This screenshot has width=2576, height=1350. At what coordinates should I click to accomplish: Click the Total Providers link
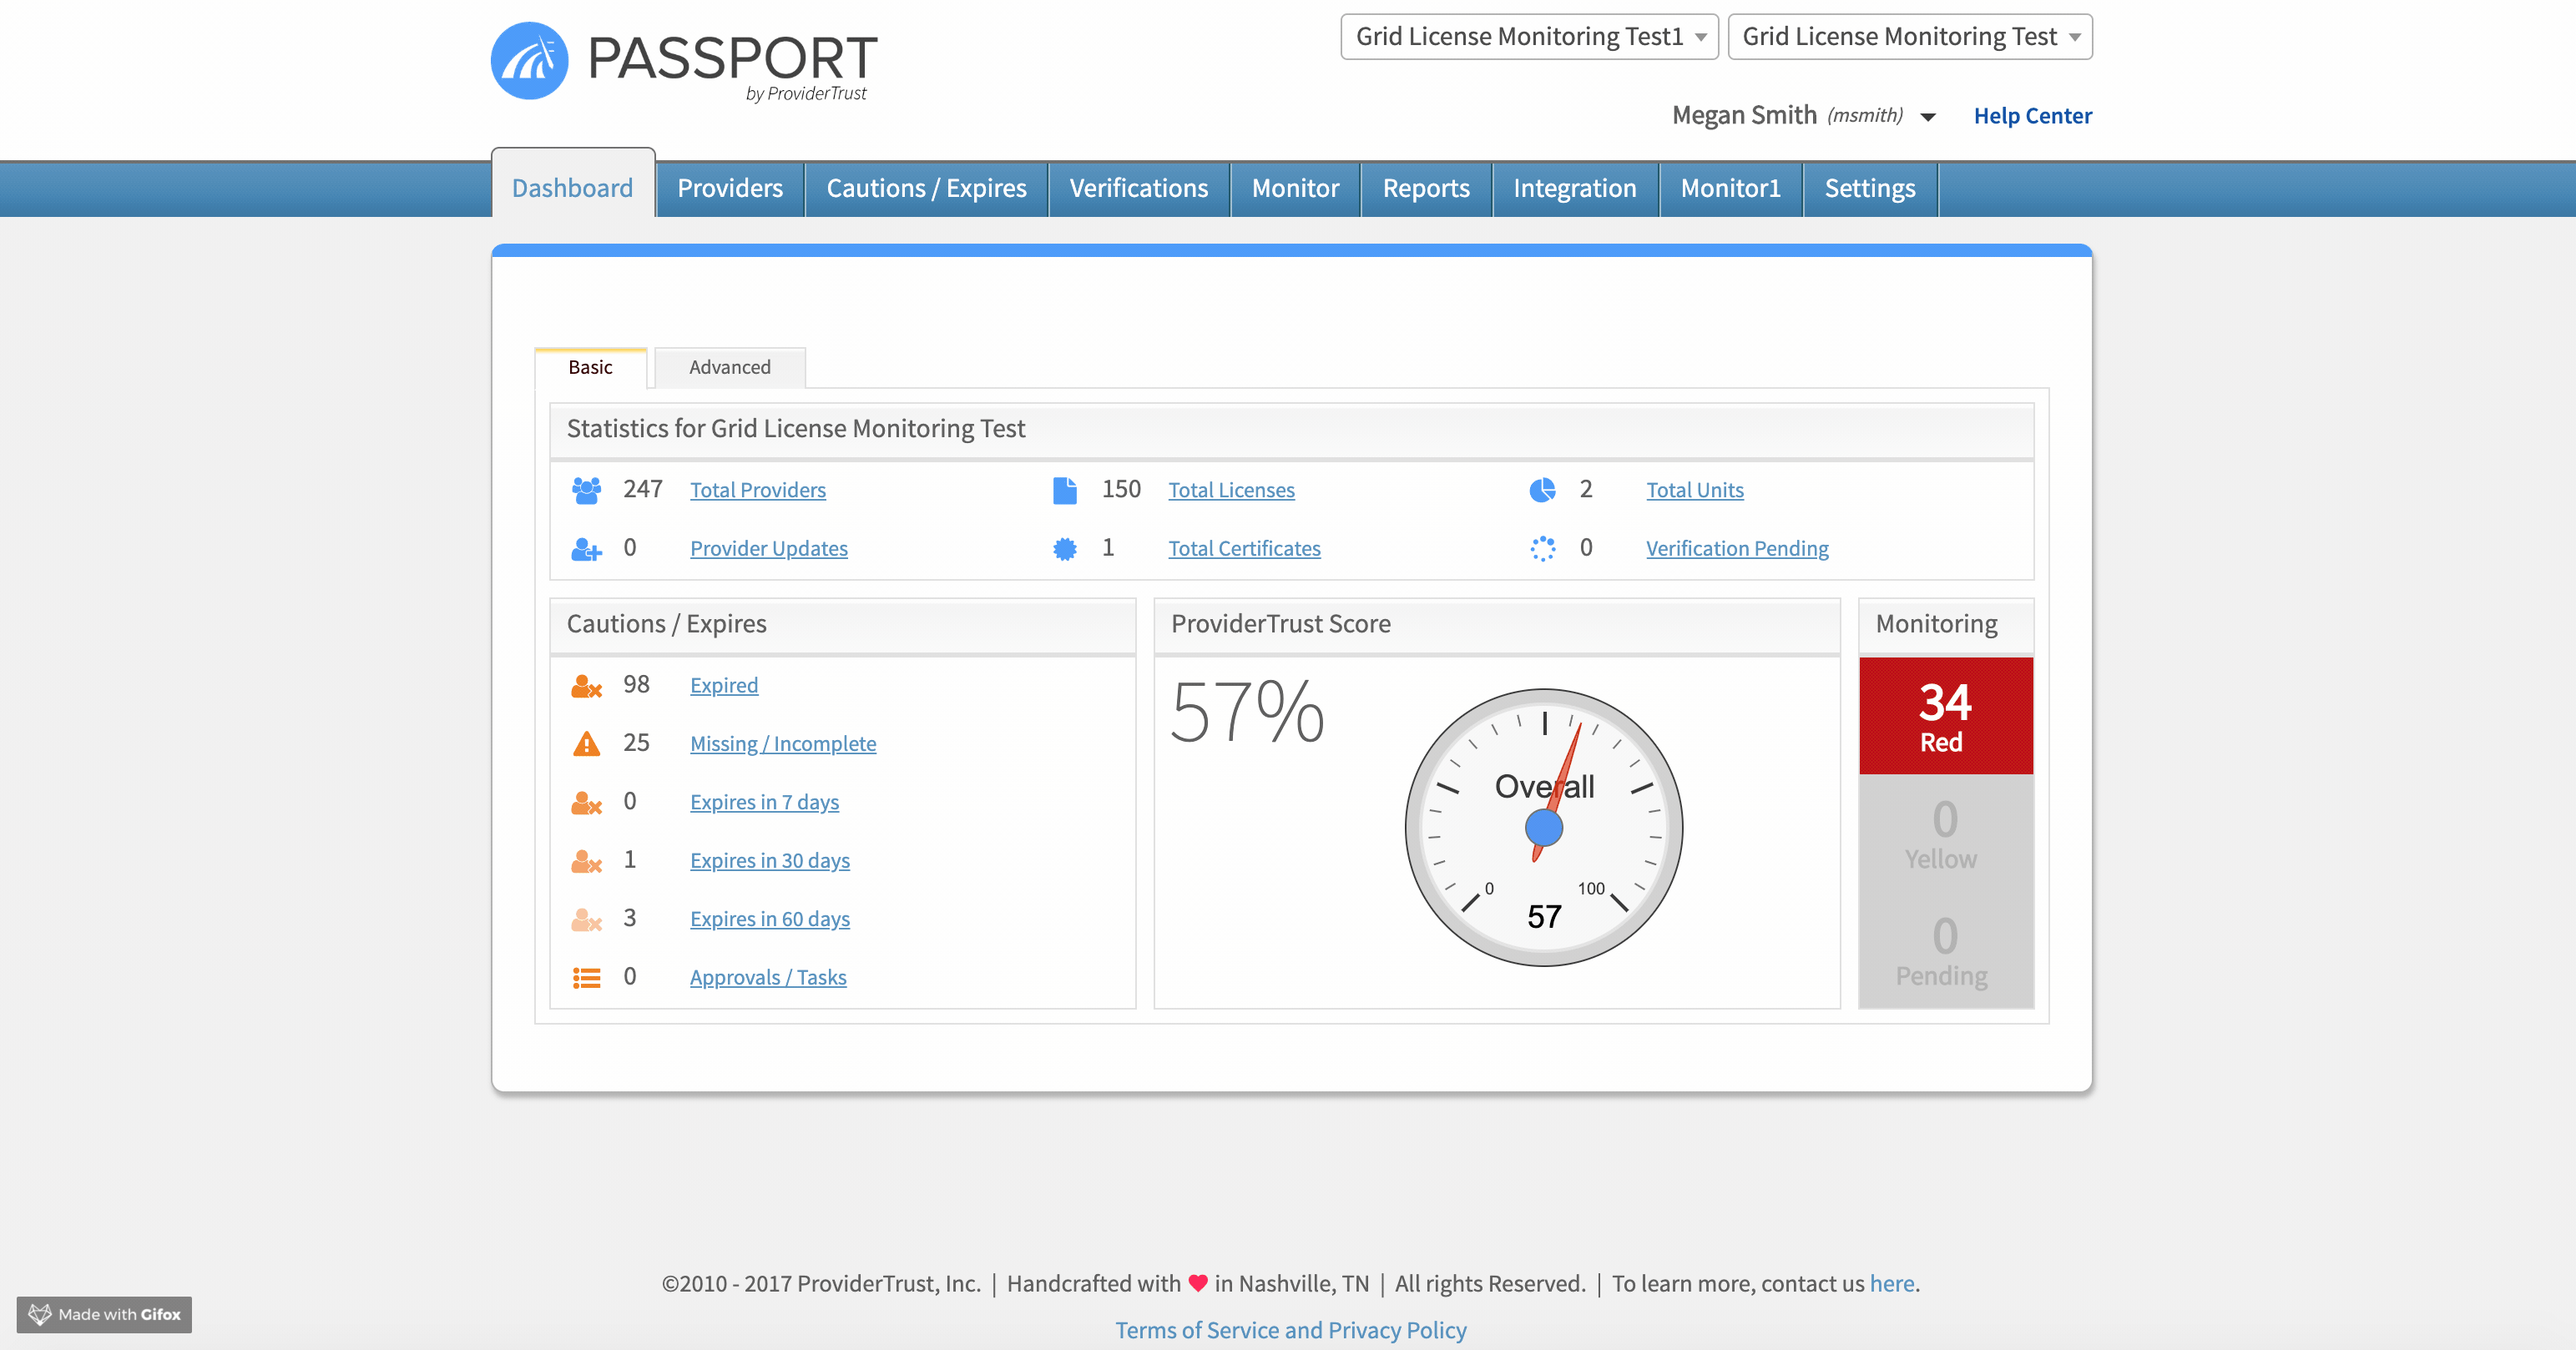758,490
